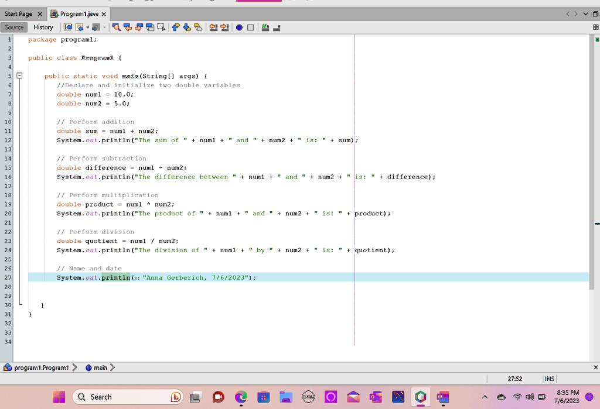Open the Start Page tab
600x409 pixels.
(x=18, y=14)
